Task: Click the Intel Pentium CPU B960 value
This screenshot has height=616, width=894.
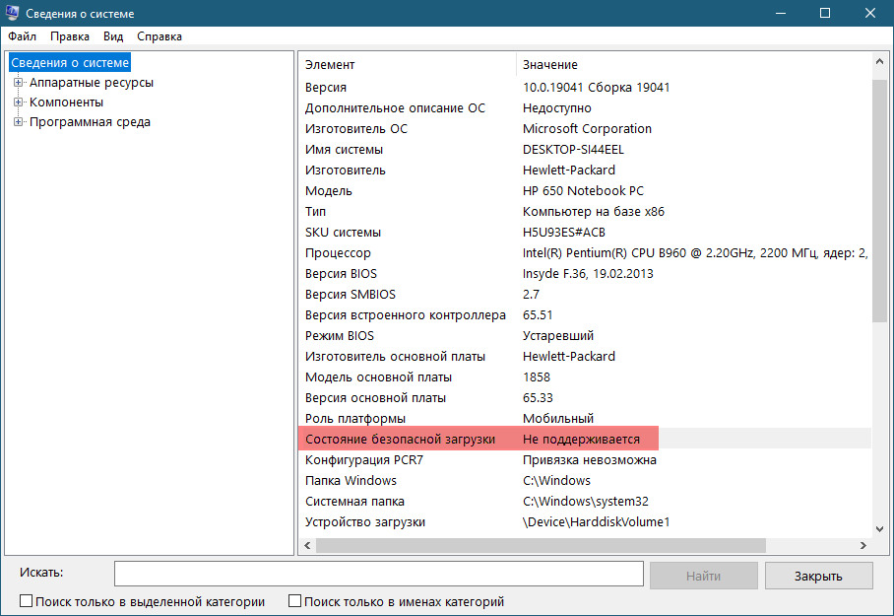Action: point(695,253)
